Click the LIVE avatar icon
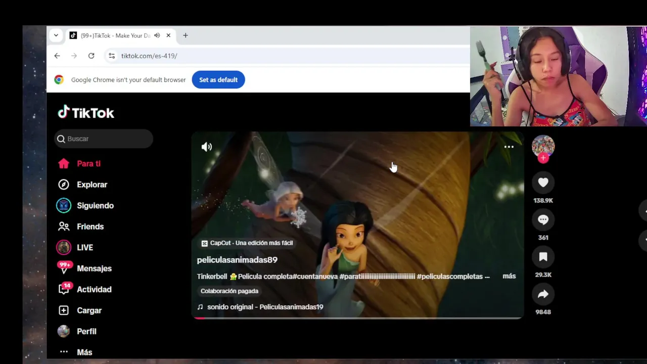Image resolution: width=647 pixels, height=364 pixels. [64, 247]
